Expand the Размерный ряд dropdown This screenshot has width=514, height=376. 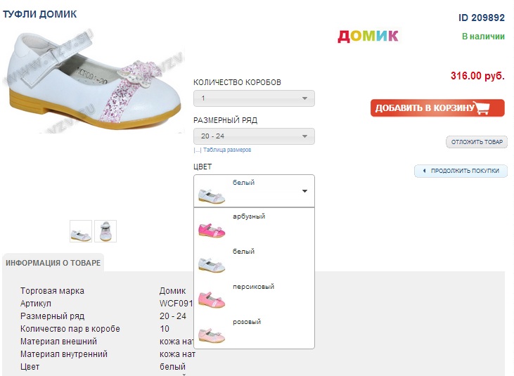pyautogui.click(x=254, y=136)
